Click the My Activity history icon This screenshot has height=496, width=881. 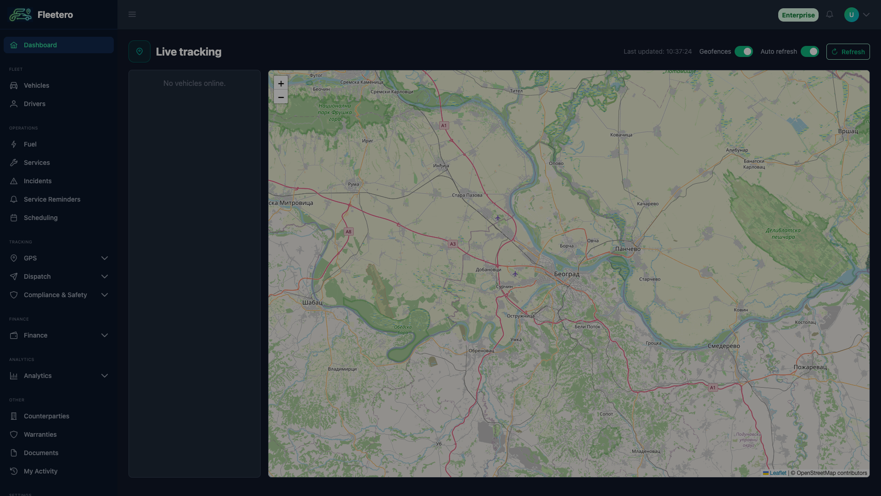pyautogui.click(x=14, y=471)
